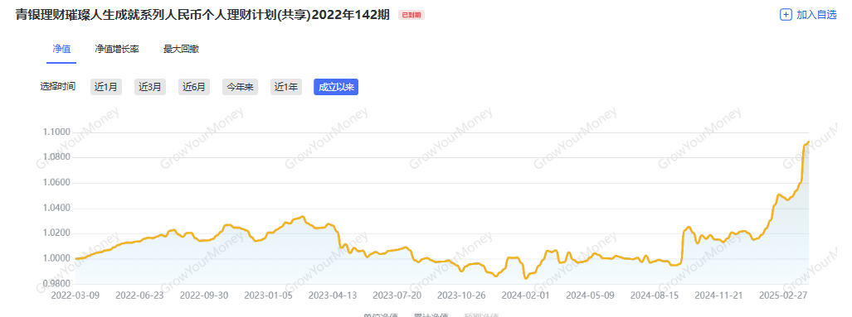This screenshot has height=317, width=852.
Task: Click x-axis date 2022-09-30
Action: 204,295
